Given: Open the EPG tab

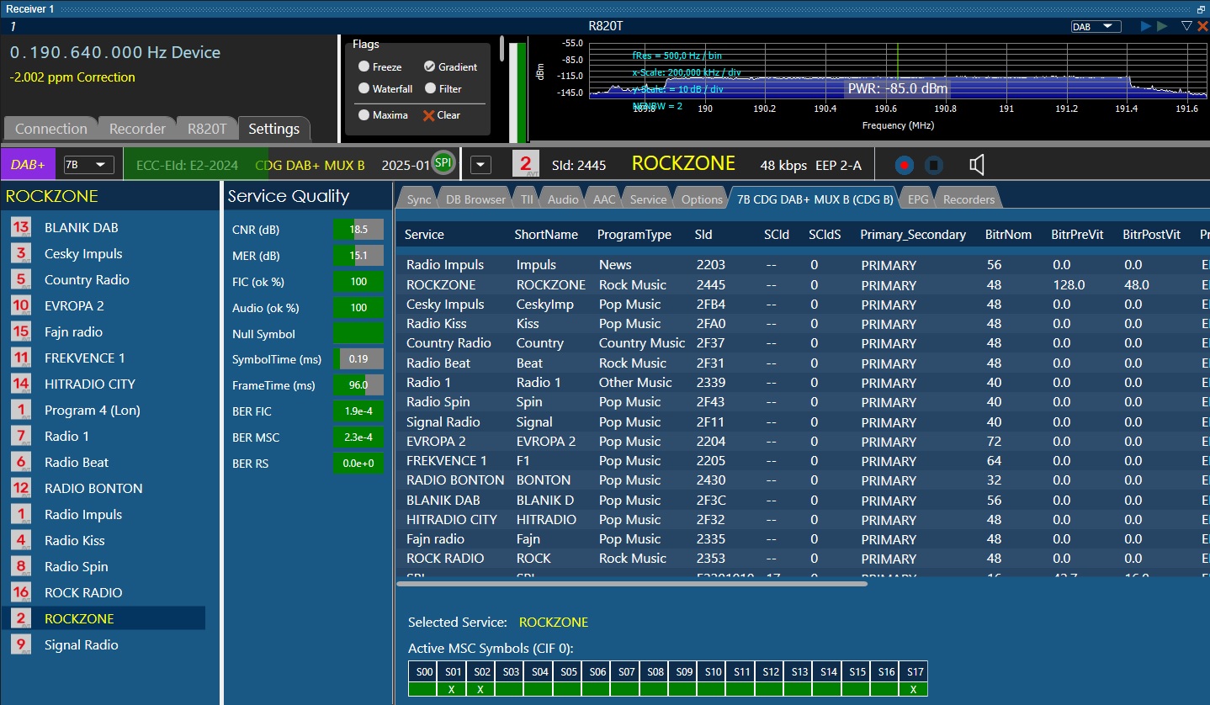Looking at the screenshot, I should click(917, 199).
